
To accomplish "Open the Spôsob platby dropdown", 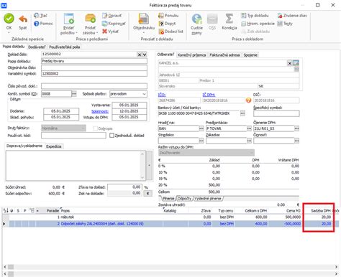I will click(x=144, y=94).
